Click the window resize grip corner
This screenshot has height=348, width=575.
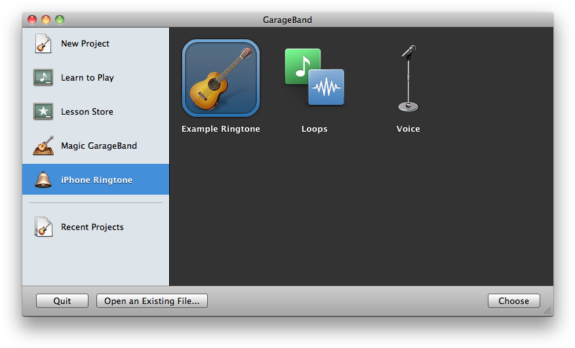[548, 311]
